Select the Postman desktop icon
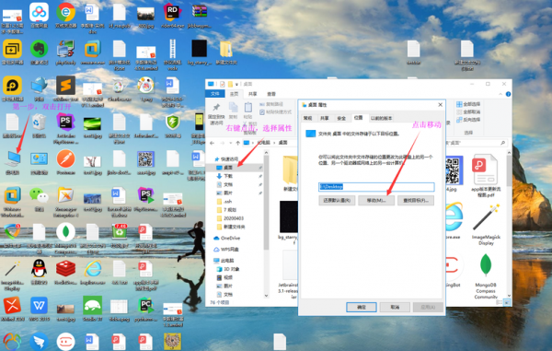Image resolution: width=552 pixels, height=351 pixels. click(65, 162)
